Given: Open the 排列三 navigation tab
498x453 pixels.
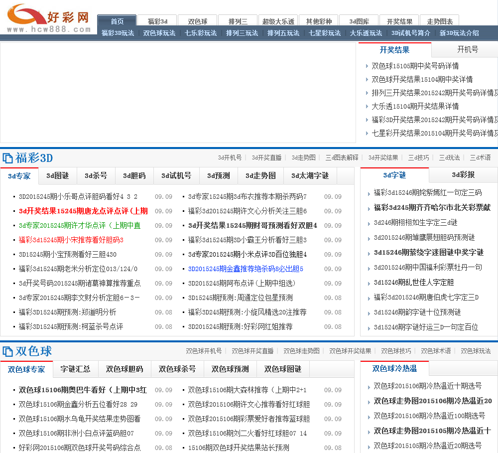Looking at the screenshot, I should [x=238, y=21].
